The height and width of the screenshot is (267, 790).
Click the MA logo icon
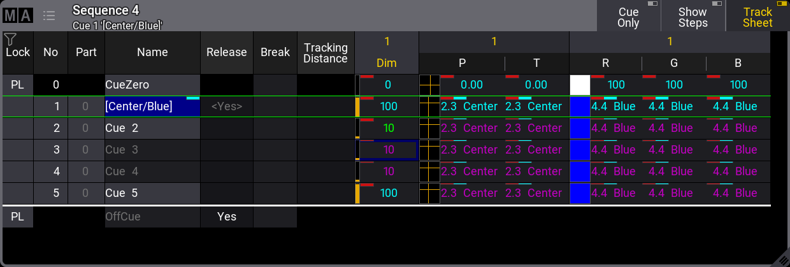(x=18, y=15)
